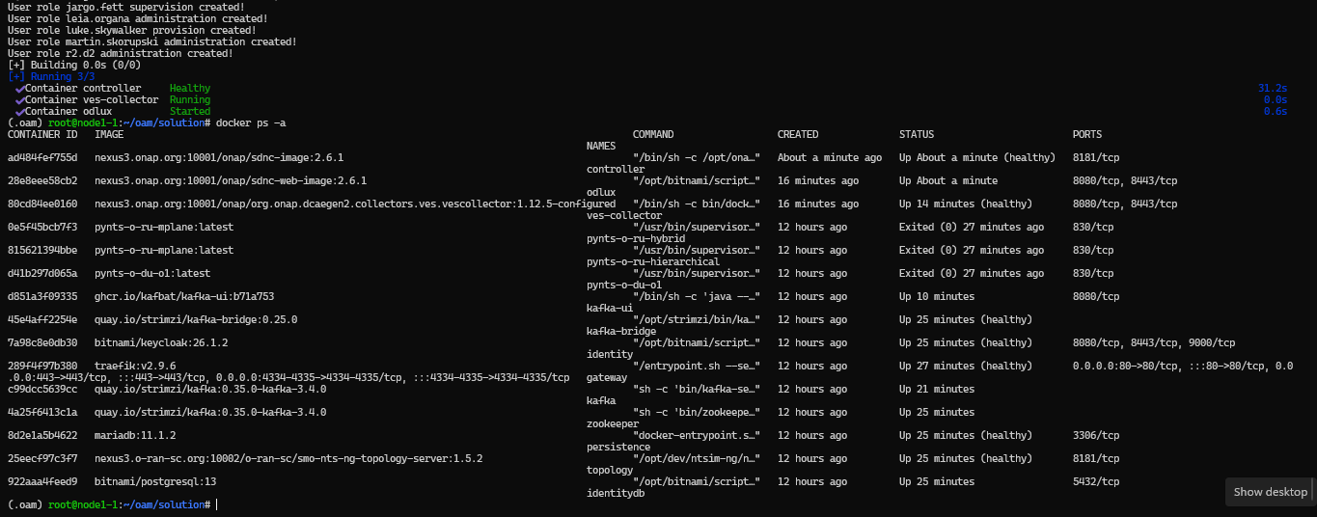Screen dimensions: 1317x517
Task: Click the 'pynts-o-ru-hierarchical' container name
Action: point(653,262)
